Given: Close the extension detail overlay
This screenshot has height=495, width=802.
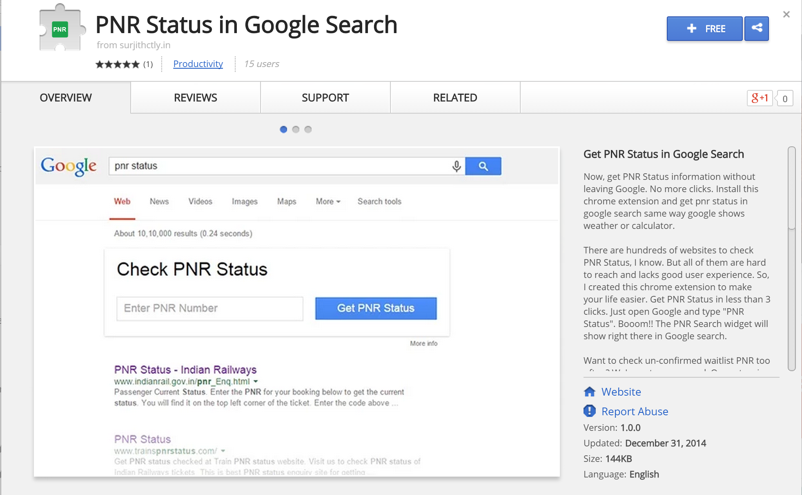Looking at the screenshot, I should pyautogui.click(x=786, y=14).
